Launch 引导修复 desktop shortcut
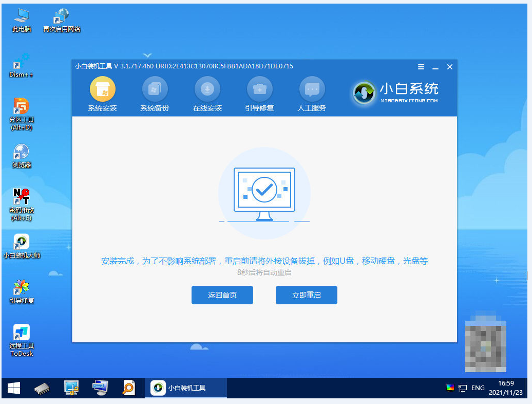This screenshot has width=532, height=404. [22, 288]
